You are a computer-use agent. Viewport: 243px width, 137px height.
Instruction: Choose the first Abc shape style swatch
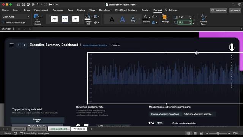54,19
